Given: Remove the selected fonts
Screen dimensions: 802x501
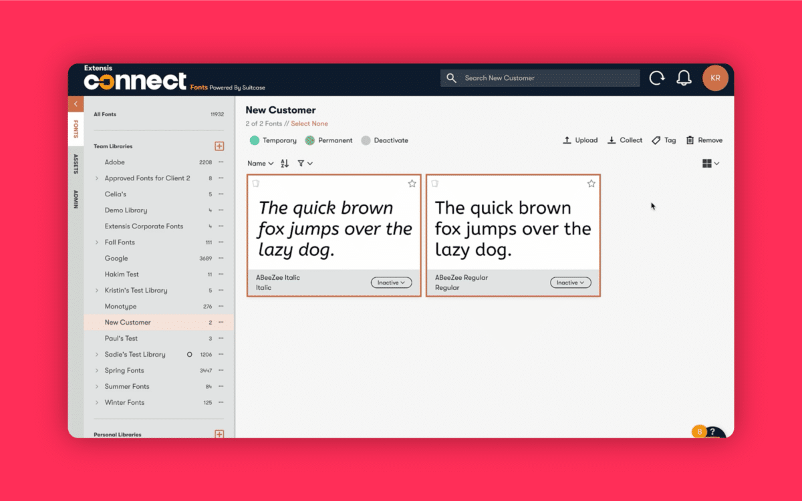Looking at the screenshot, I should tap(704, 140).
